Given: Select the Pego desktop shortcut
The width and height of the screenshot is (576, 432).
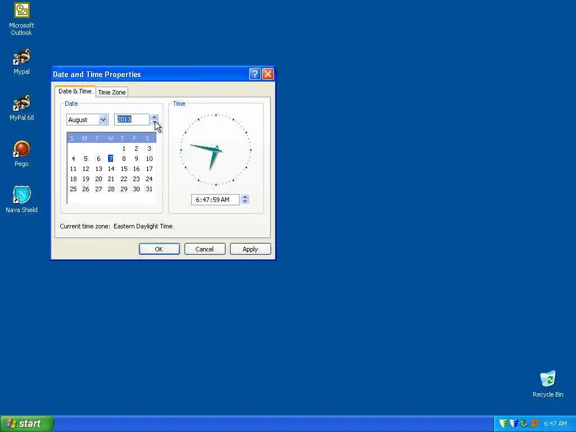Looking at the screenshot, I should [x=21, y=154].
